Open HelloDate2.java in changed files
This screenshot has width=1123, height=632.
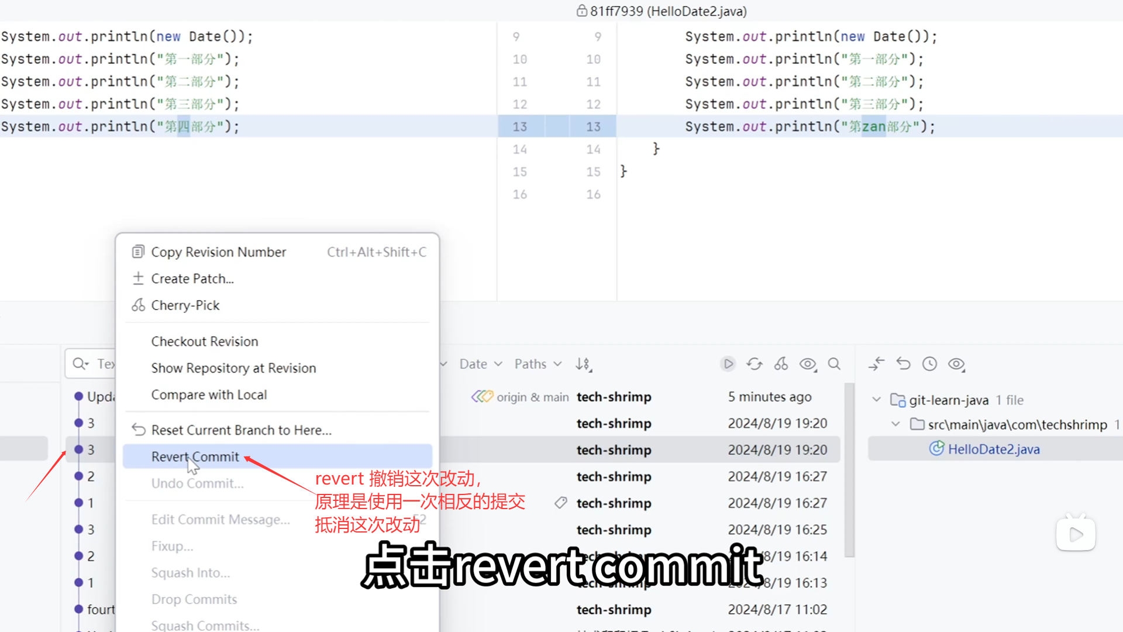click(993, 449)
